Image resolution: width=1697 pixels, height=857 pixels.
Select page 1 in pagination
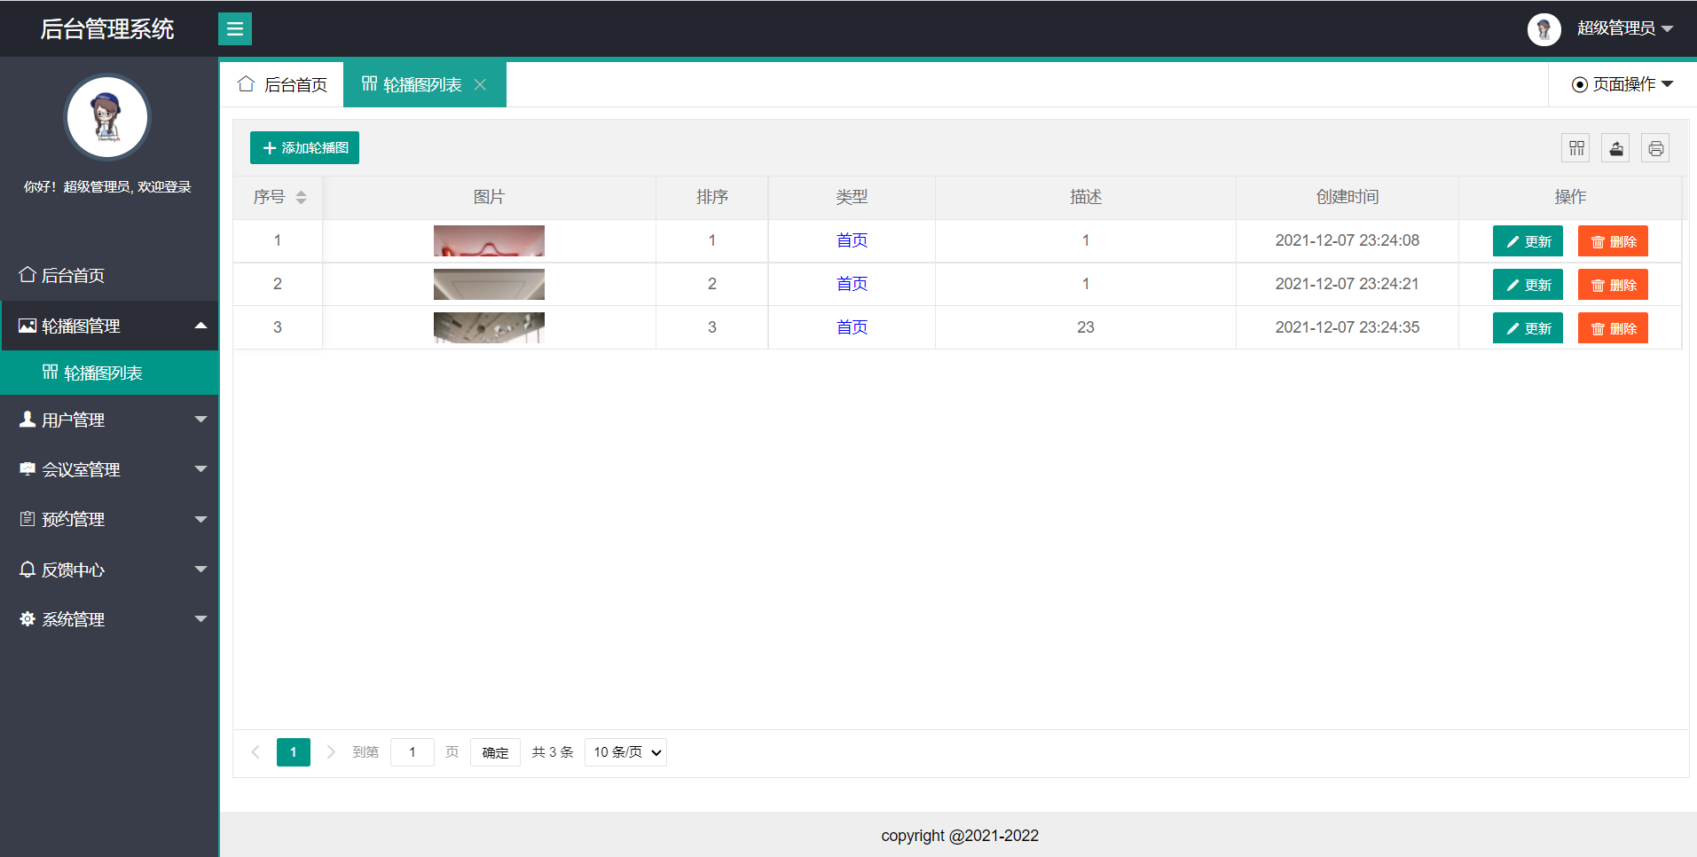click(294, 752)
